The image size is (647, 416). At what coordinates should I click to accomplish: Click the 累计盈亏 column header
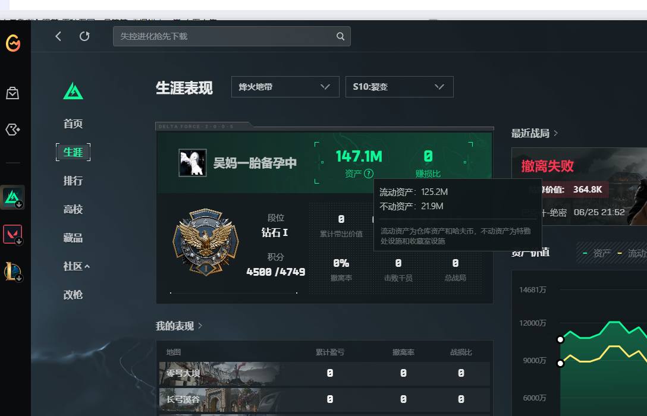pos(330,352)
